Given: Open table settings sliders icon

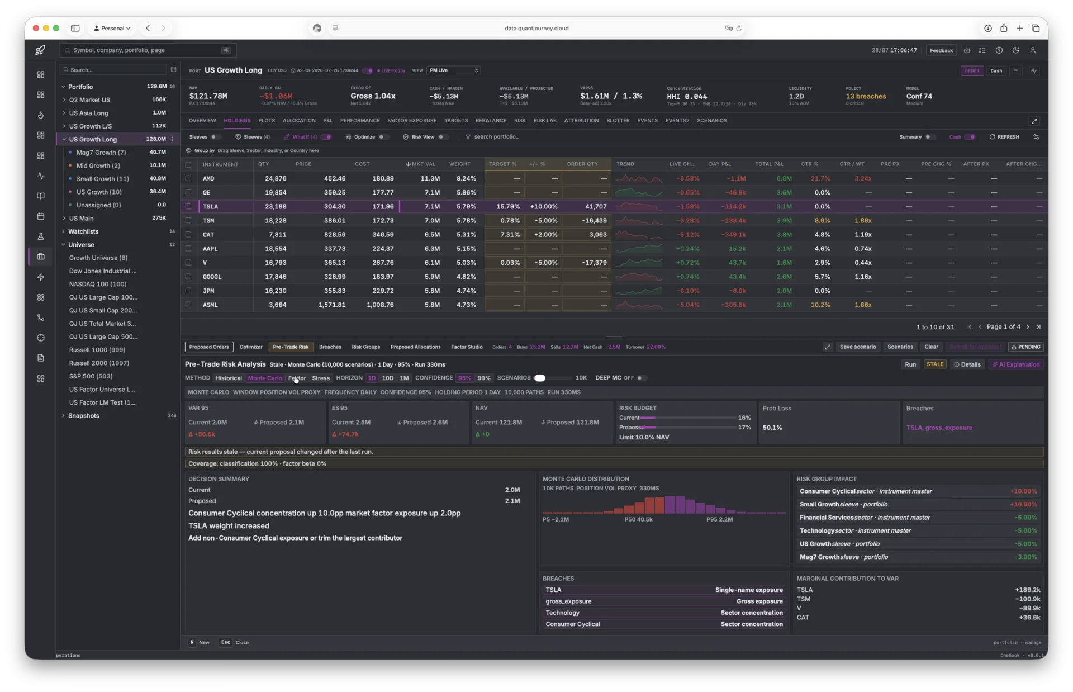Looking at the screenshot, I should (1036, 137).
